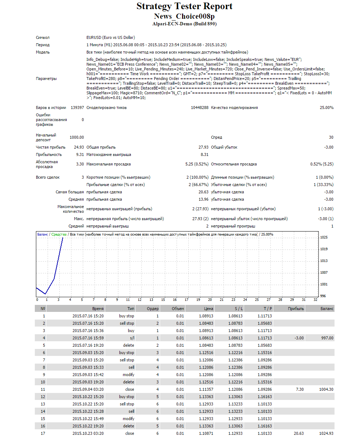Click the Период label

(43, 45)
